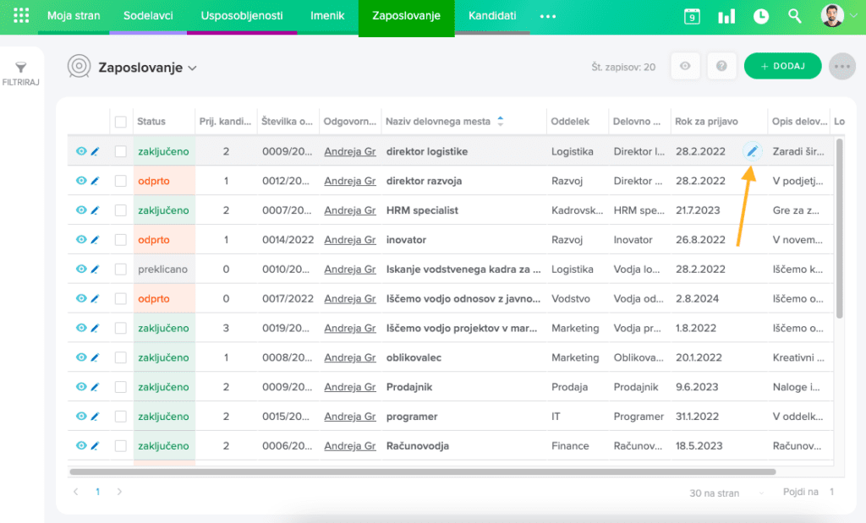Switch to the Kandidati tab
This screenshot has width=866, height=523.
pos(492,16)
